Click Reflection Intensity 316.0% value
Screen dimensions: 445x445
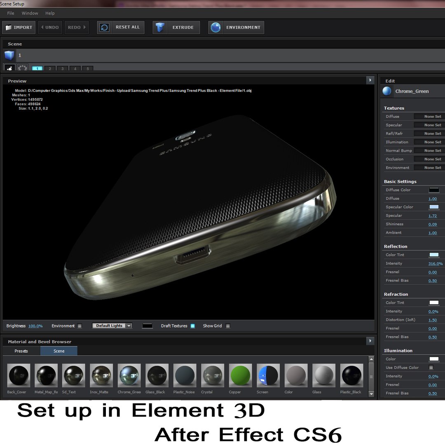tap(436, 264)
